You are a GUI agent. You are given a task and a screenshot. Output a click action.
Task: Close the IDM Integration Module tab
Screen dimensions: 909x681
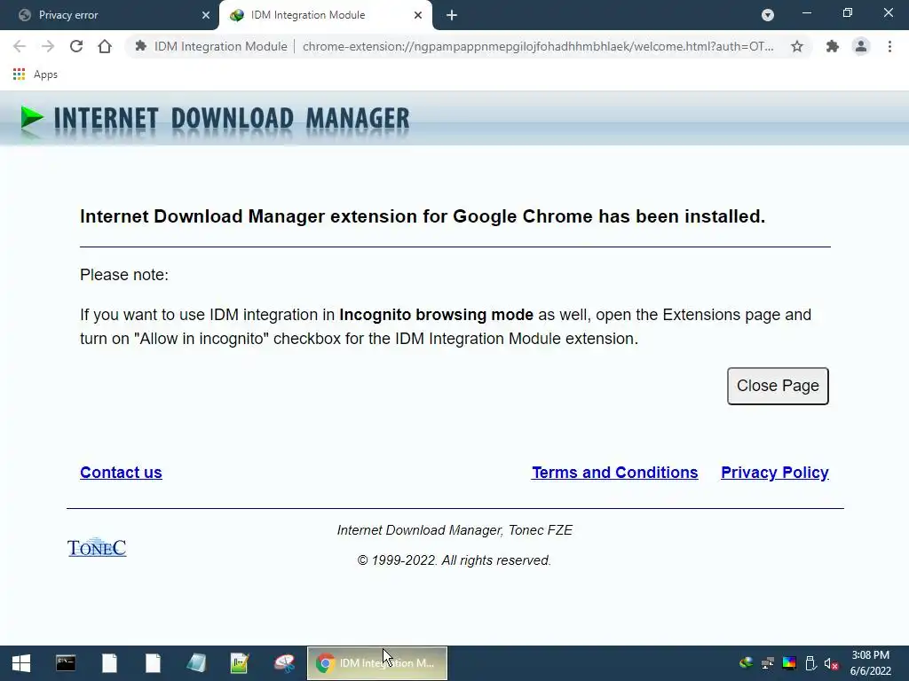(x=418, y=15)
